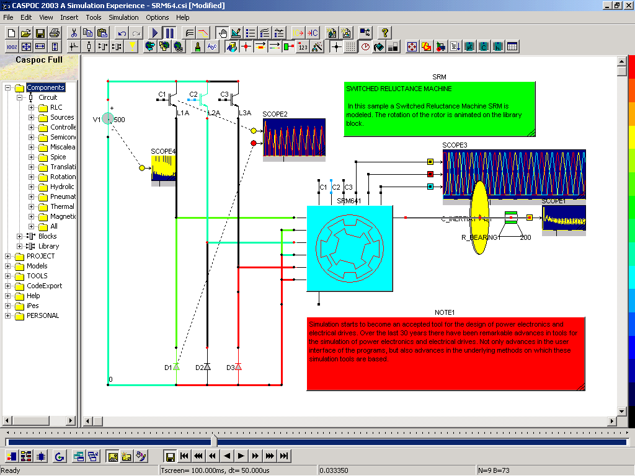Click the SCOPE3 waveform display
635x476 pixels.
[514, 174]
